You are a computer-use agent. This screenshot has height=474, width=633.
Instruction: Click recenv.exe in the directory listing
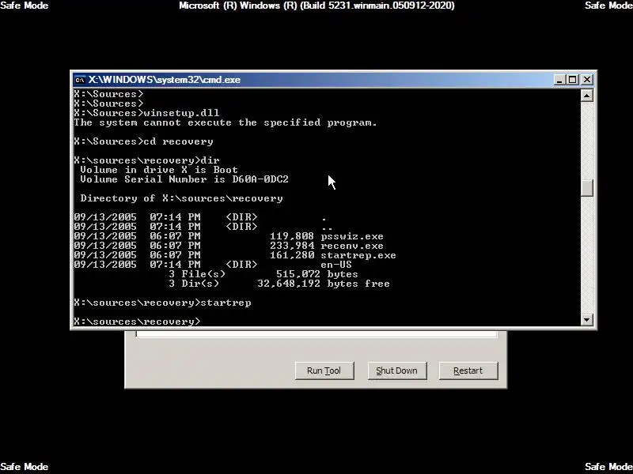[x=352, y=246]
